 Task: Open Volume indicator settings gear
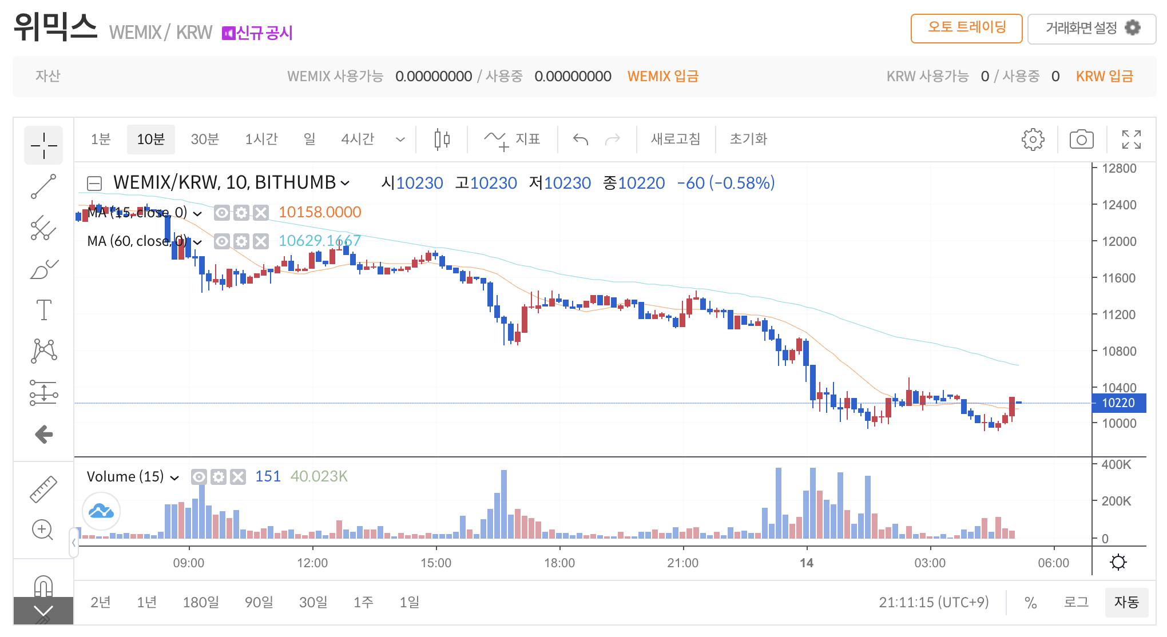[219, 477]
